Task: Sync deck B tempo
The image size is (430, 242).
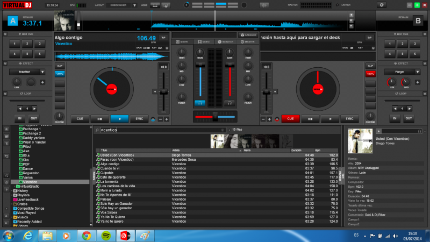Action: point(349,119)
